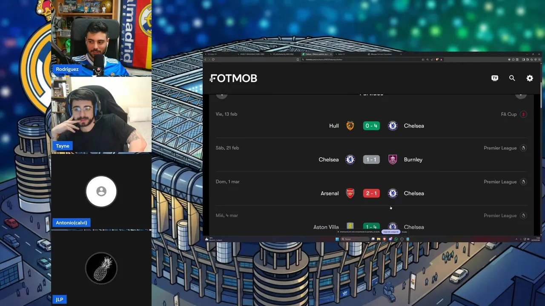
Task: Click the 'Sáb, 21 feb' date text
Action: pos(227,148)
